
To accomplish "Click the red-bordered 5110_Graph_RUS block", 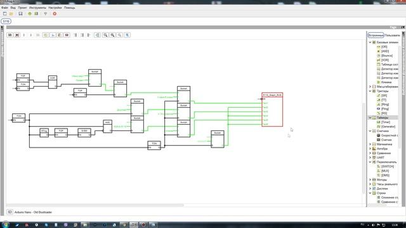I will (x=272, y=110).
